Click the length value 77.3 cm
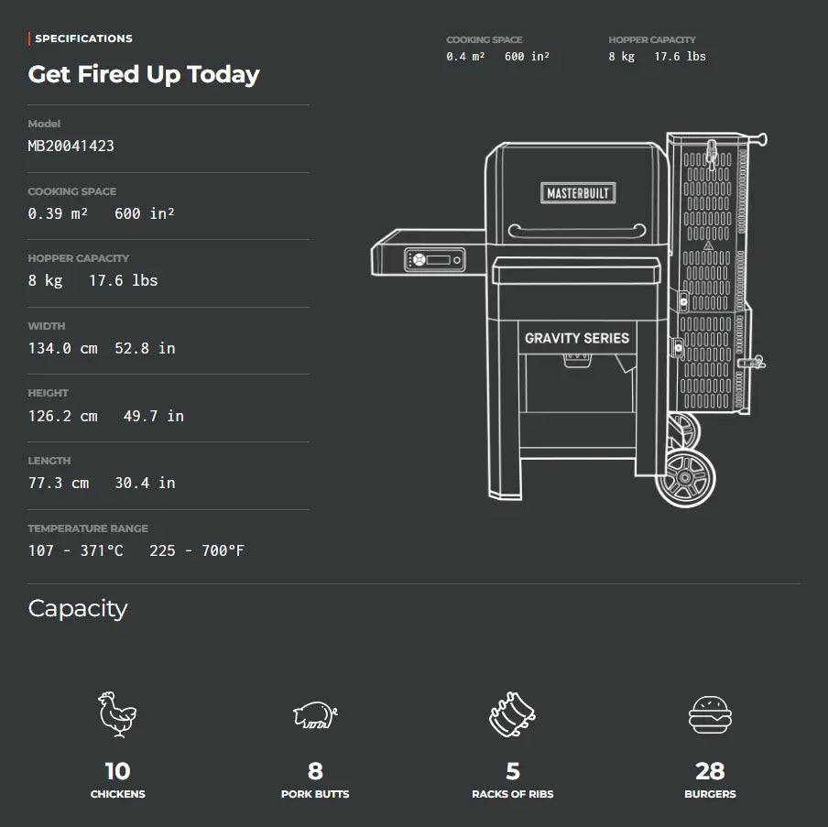828x827 pixels. coord(58,483)
